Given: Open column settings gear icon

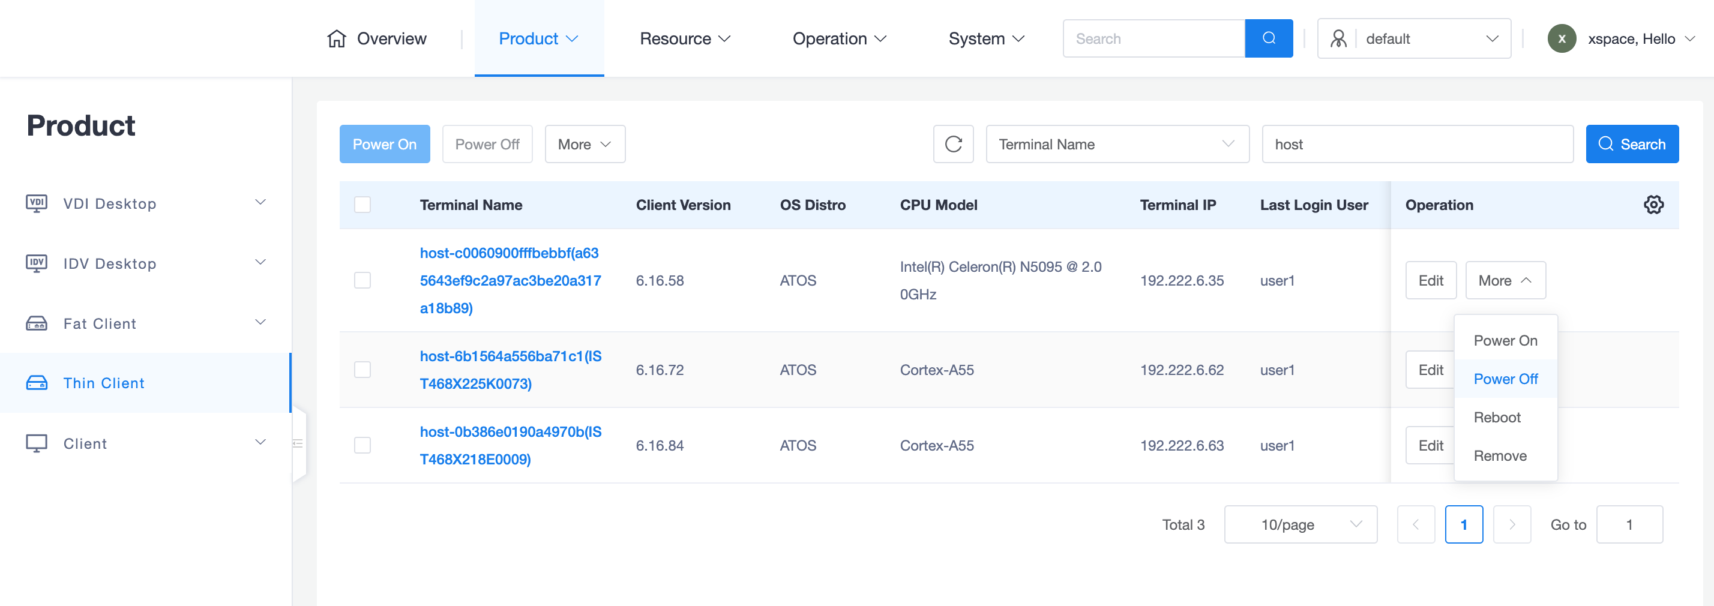Looking at the screenshot, I should pos(1653,205).
